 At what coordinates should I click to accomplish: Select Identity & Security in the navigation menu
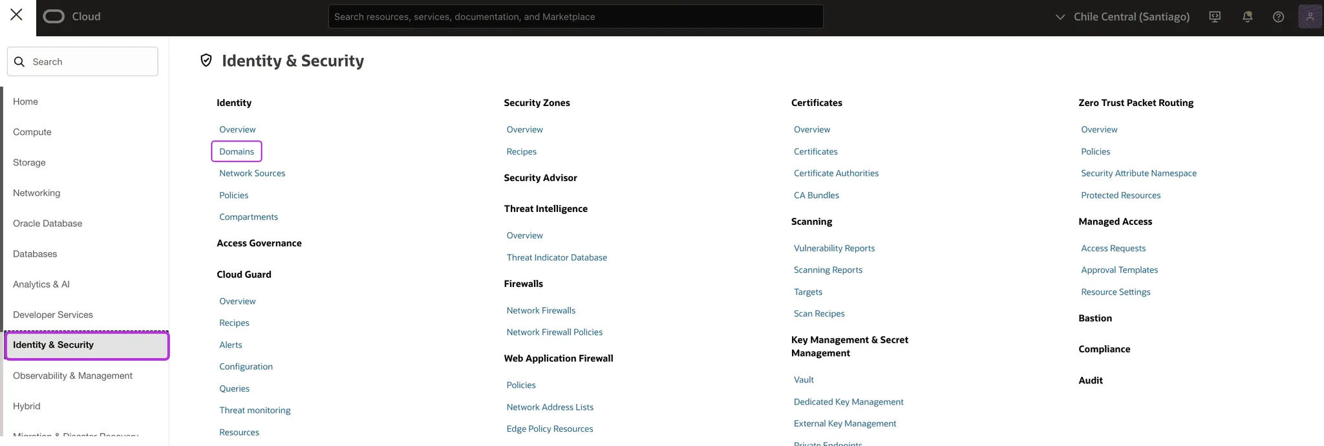[87, 345]
